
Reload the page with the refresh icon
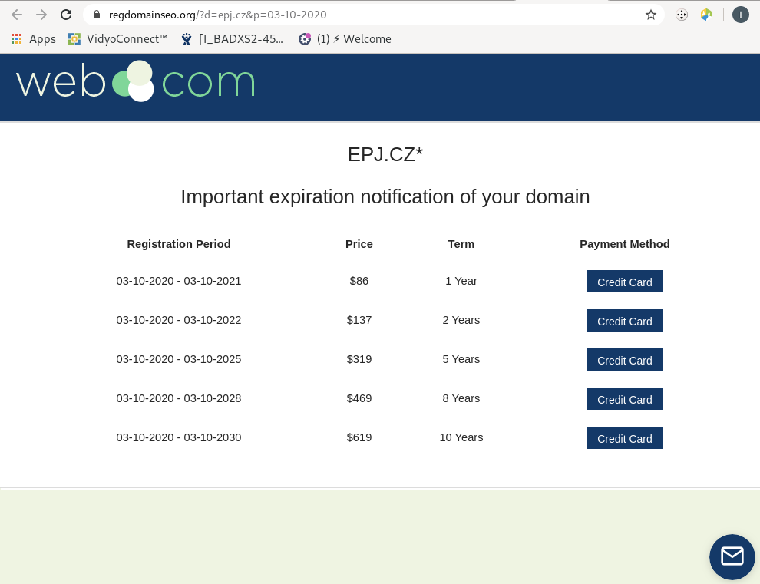(66, 15)
